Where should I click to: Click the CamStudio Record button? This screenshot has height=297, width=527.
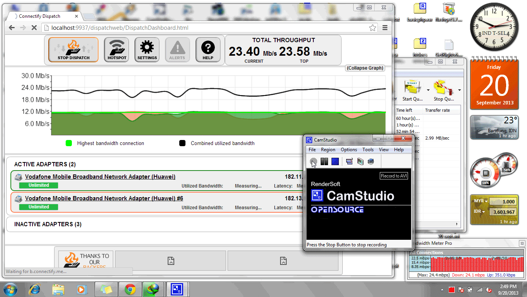(x=313, y=161)
